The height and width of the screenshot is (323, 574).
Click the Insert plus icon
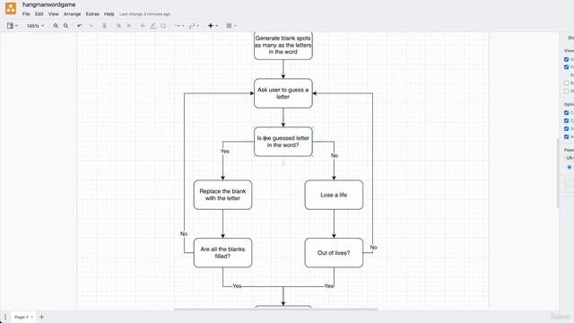[211, 26]
